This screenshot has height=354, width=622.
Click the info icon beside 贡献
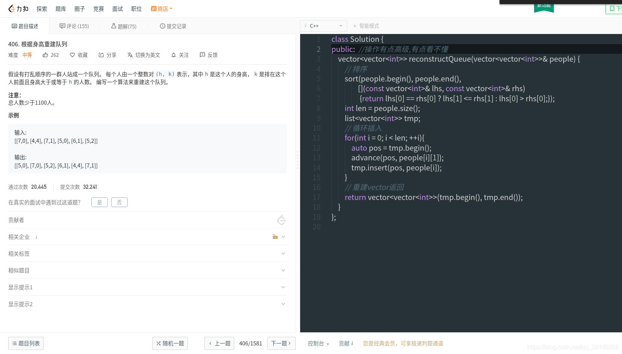[352, 343]
